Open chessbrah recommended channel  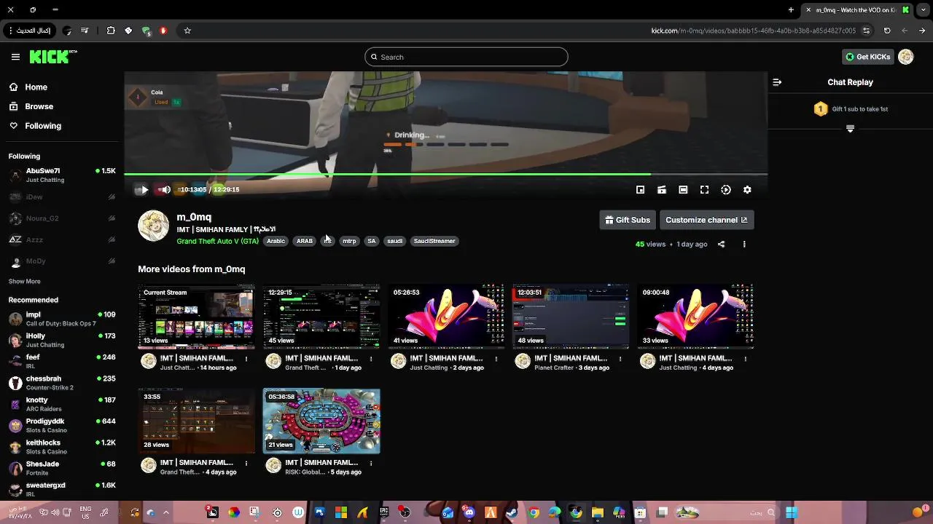62,383
